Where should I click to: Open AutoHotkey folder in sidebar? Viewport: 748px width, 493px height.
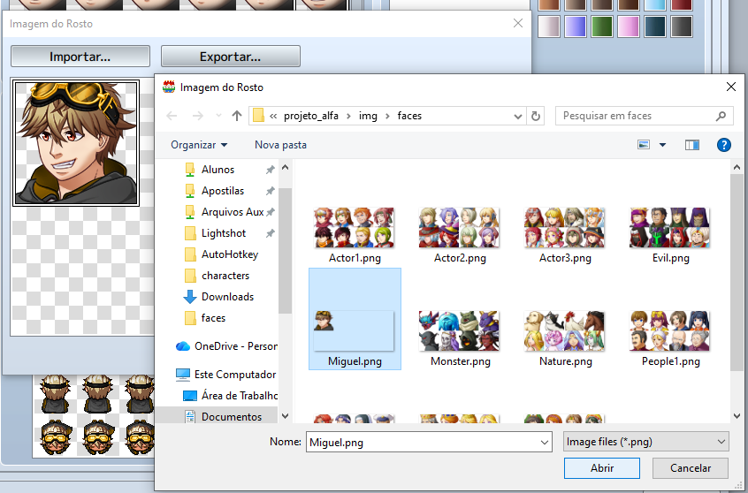(x=230, y=254)
